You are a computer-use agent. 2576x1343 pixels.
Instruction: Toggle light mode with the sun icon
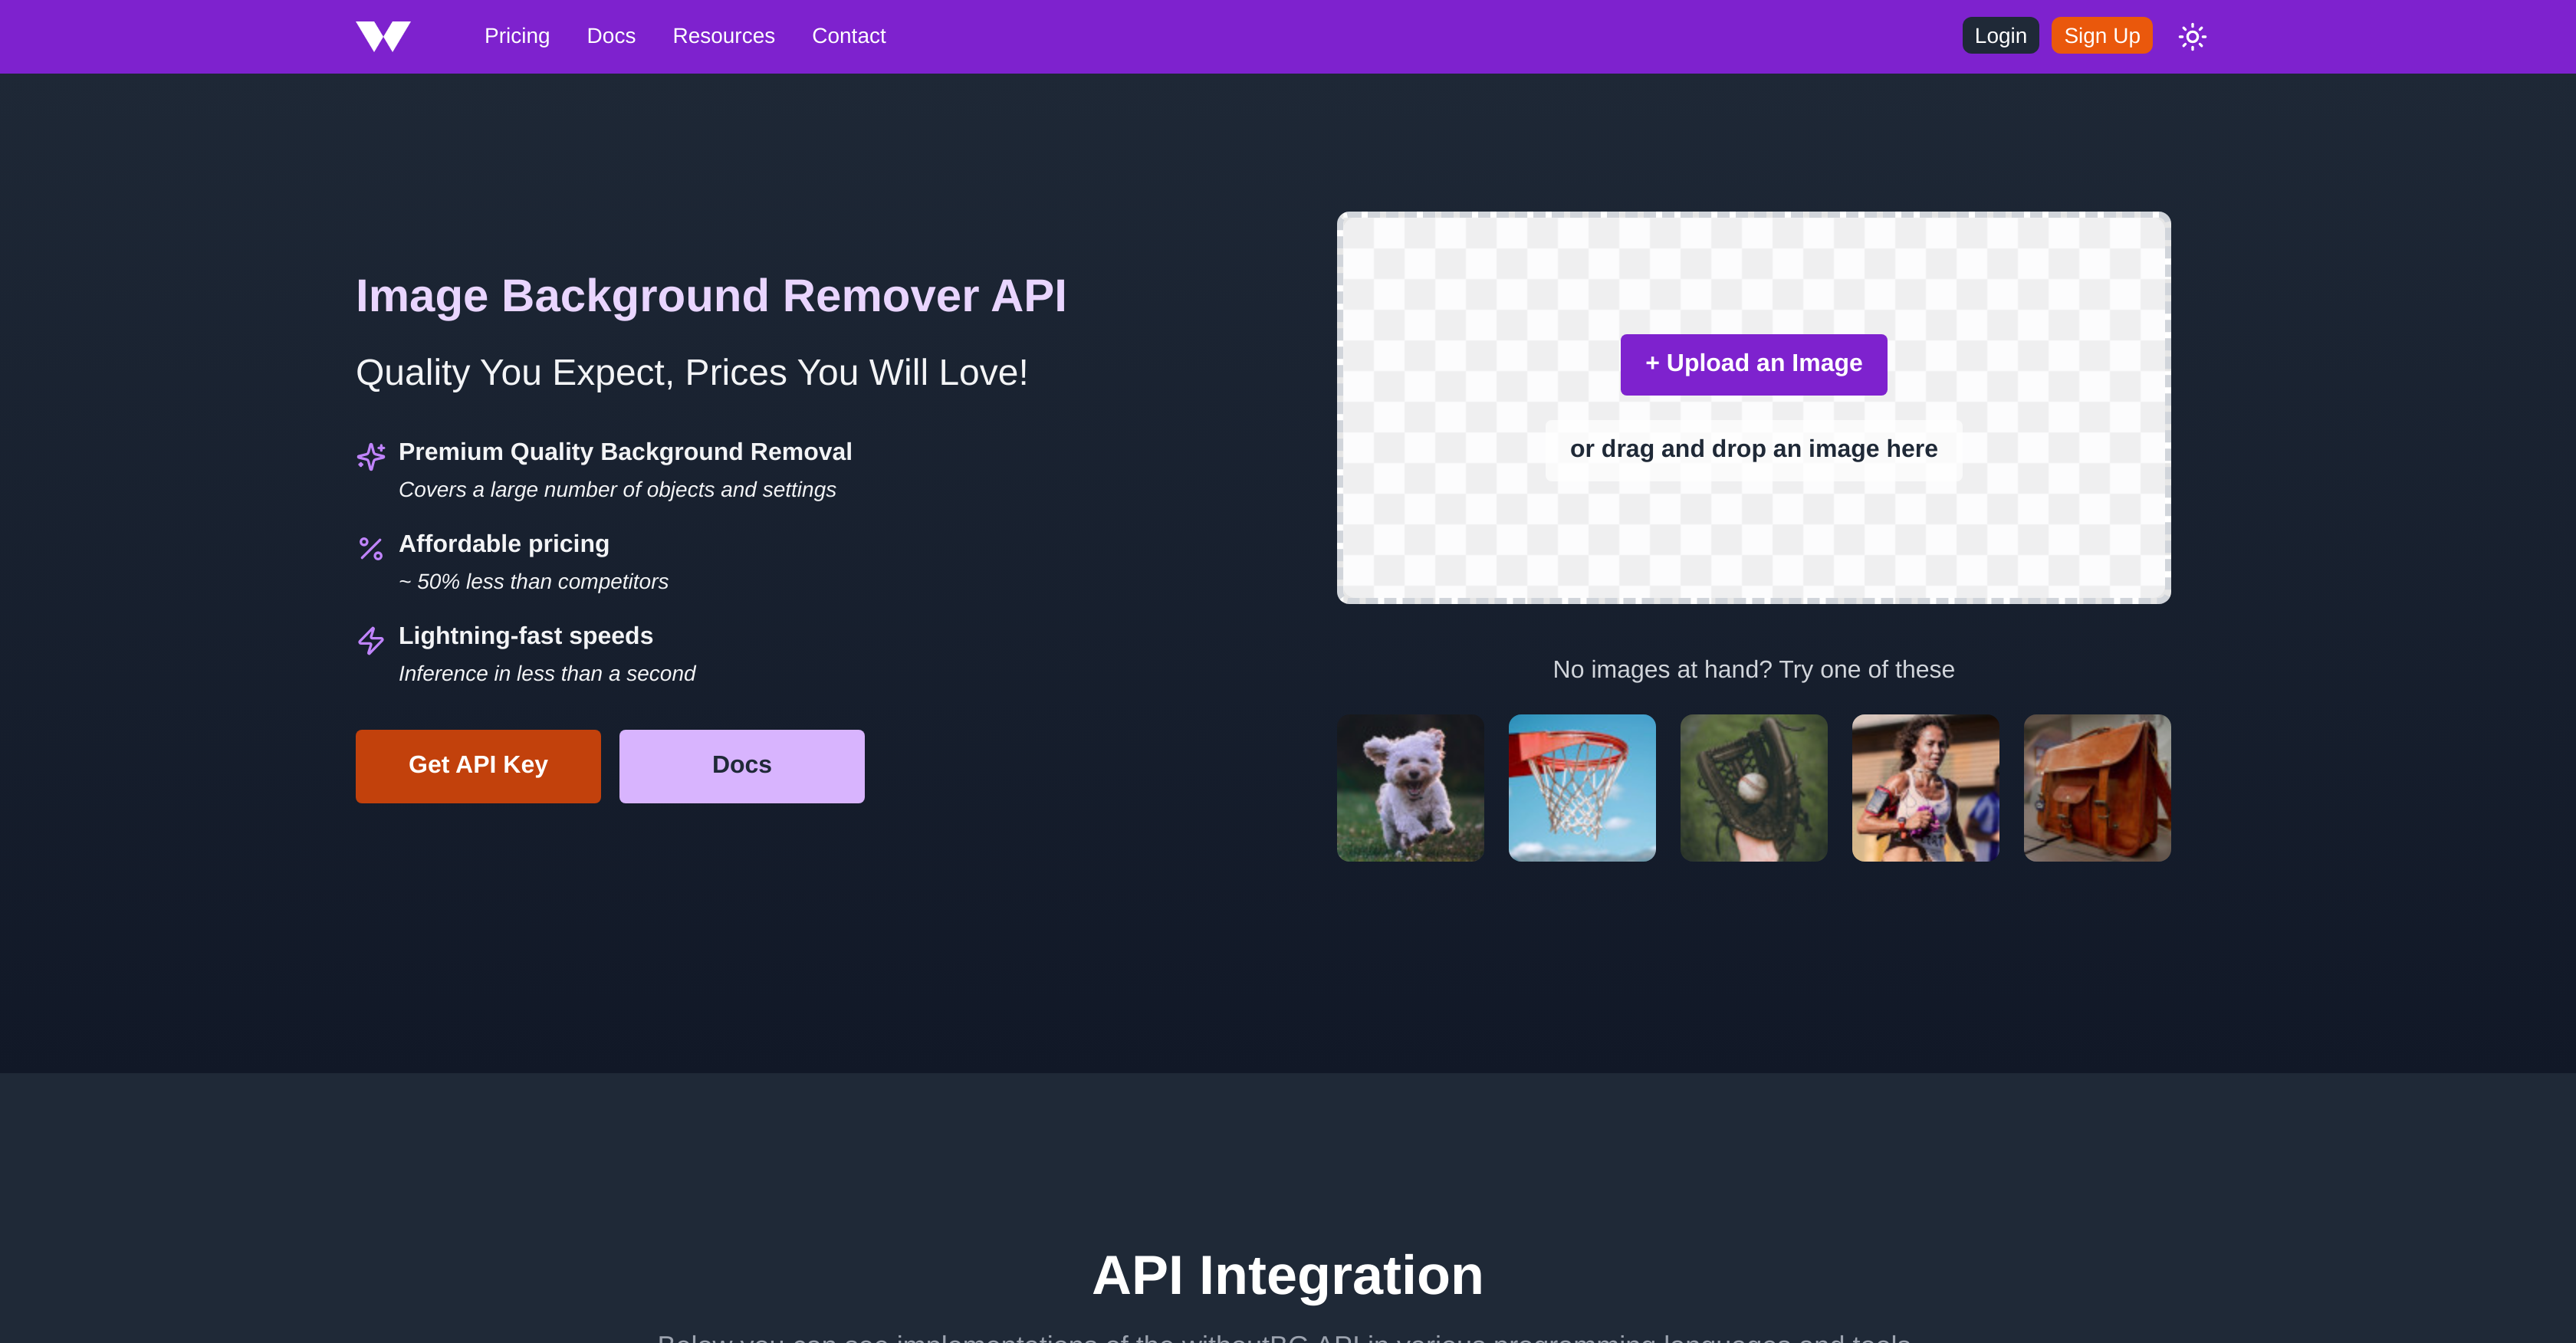[x=2192, y=35]
